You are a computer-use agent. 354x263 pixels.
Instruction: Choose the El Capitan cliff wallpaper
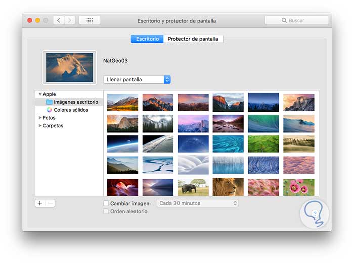[x=228, y=102]
